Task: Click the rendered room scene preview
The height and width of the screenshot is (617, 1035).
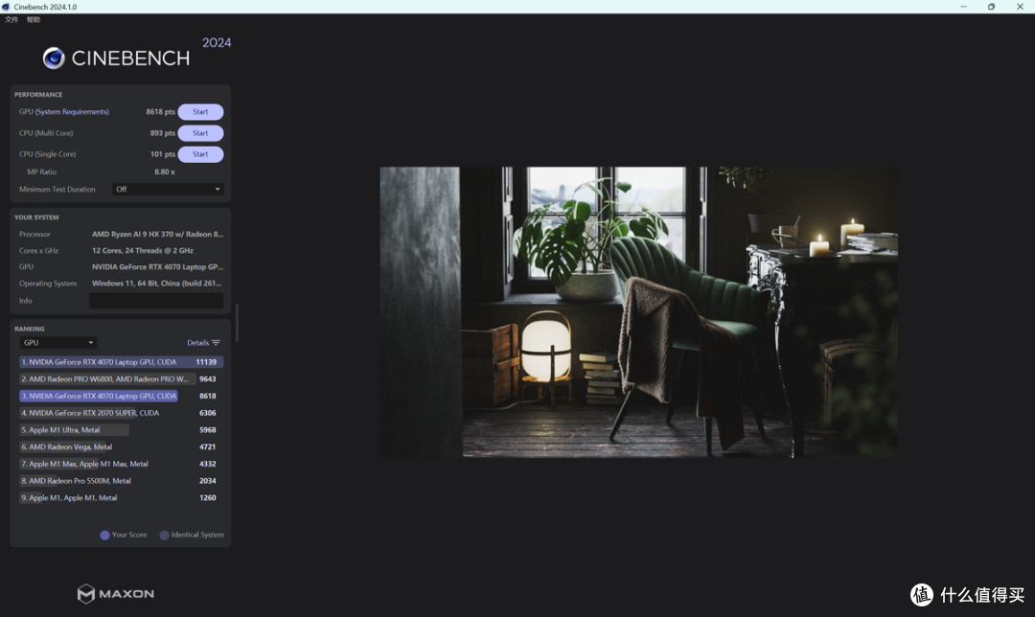Action: point(638,312)
